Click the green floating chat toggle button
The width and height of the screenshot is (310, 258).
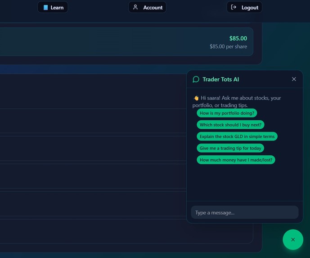coord(293,240)
